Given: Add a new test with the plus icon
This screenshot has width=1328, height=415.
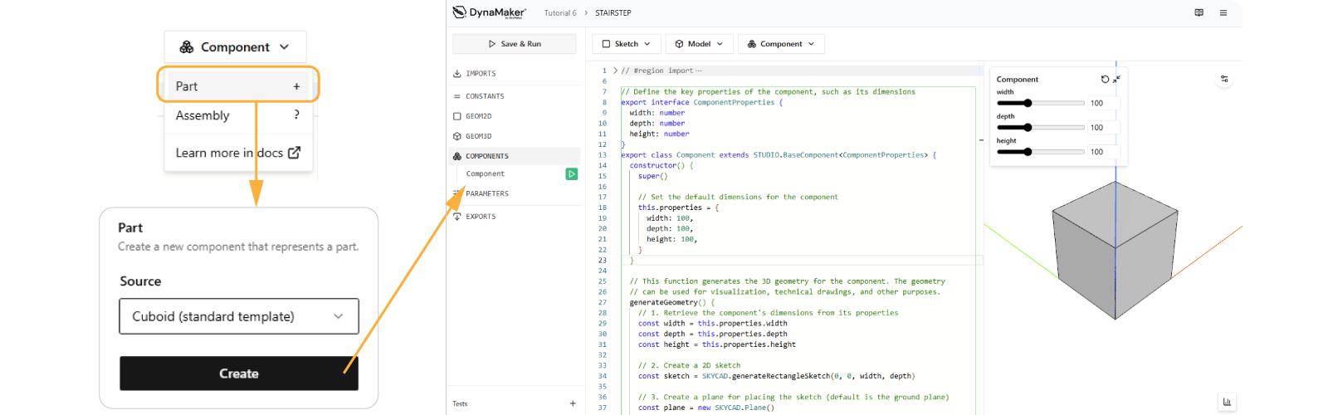Looking at the screenshot, I should click(573, 403).
